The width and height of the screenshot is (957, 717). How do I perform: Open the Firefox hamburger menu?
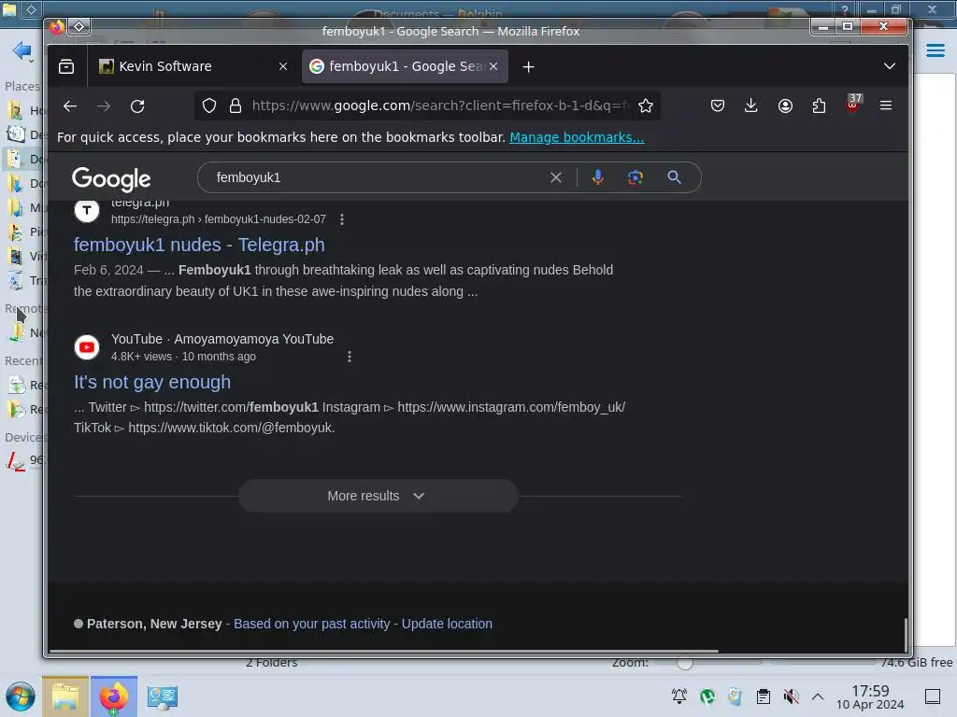pos(886,105)
